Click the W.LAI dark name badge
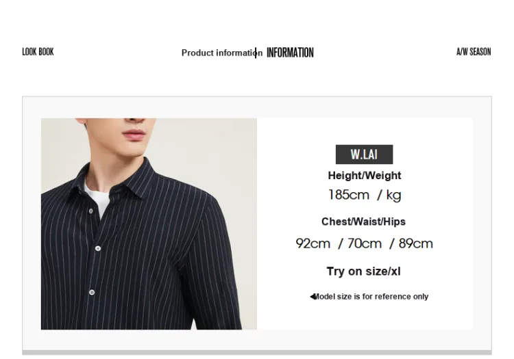Viewport: 514px width, 359px height. coord(364,155)
